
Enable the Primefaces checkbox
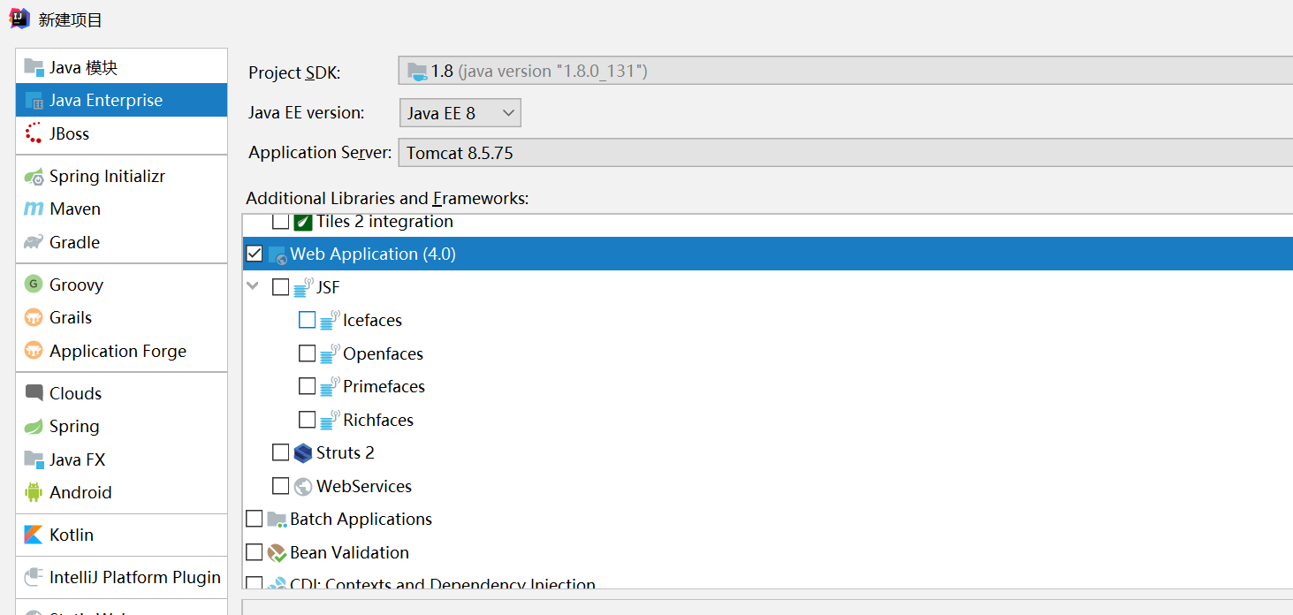point(307,386)
